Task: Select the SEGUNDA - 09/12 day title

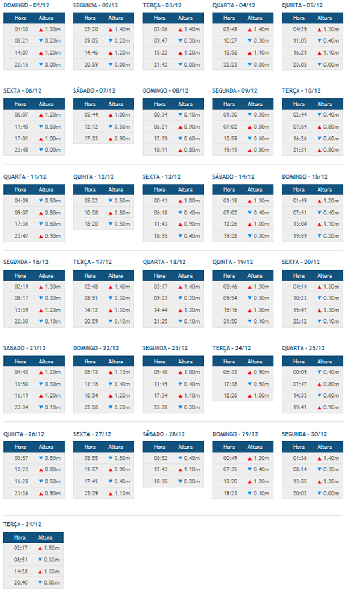Action: tap(234, 91)
